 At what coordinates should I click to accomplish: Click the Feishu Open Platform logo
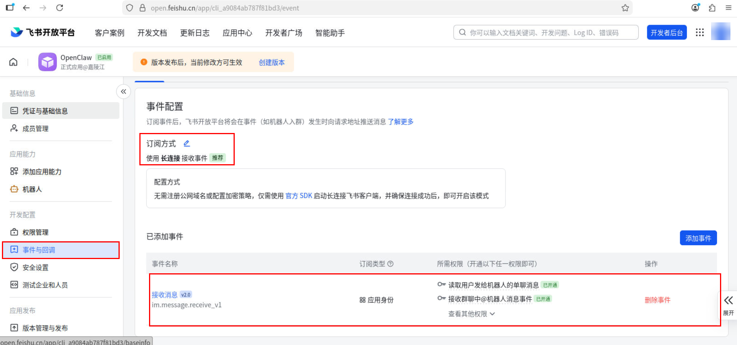point(42,32)
